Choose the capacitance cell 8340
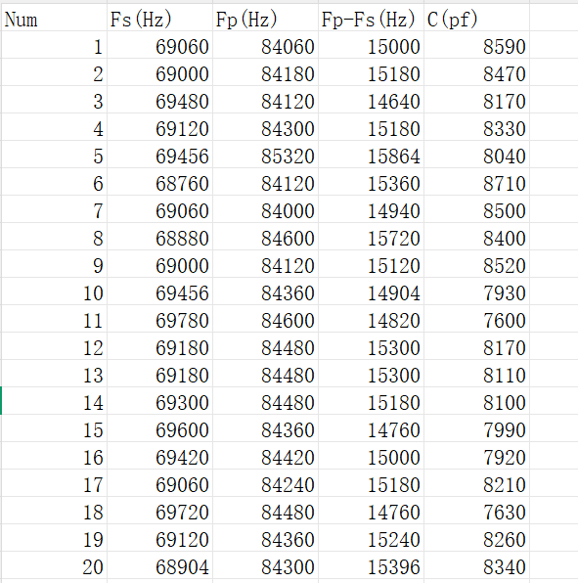The width and height of the screenshot is (578, 583). tap(476, 565)
